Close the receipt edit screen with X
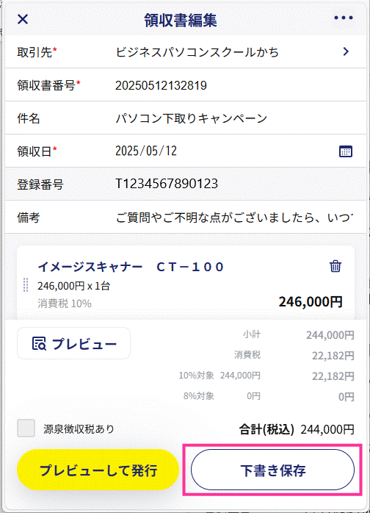 (23, 19)
